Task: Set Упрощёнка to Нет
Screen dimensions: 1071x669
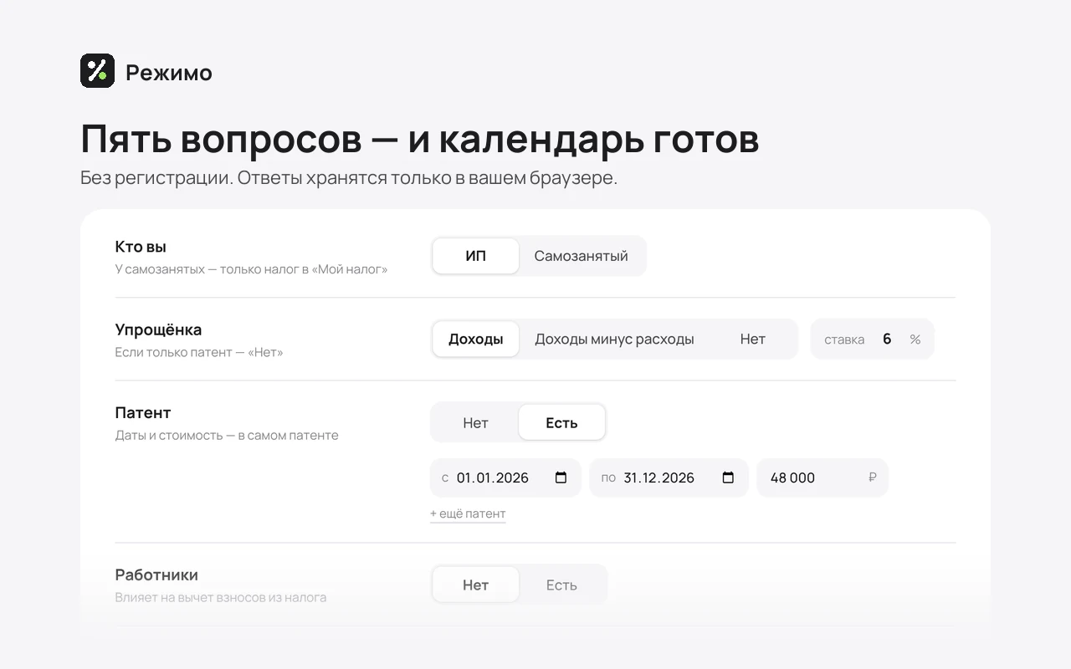Action: [753, 339]
